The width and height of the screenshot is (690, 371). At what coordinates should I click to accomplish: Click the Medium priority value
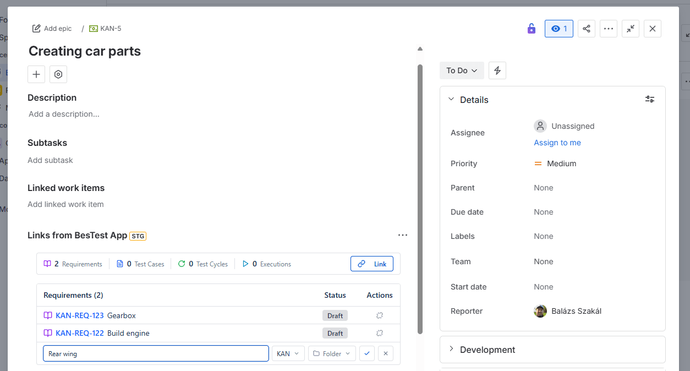coord(555,163)
